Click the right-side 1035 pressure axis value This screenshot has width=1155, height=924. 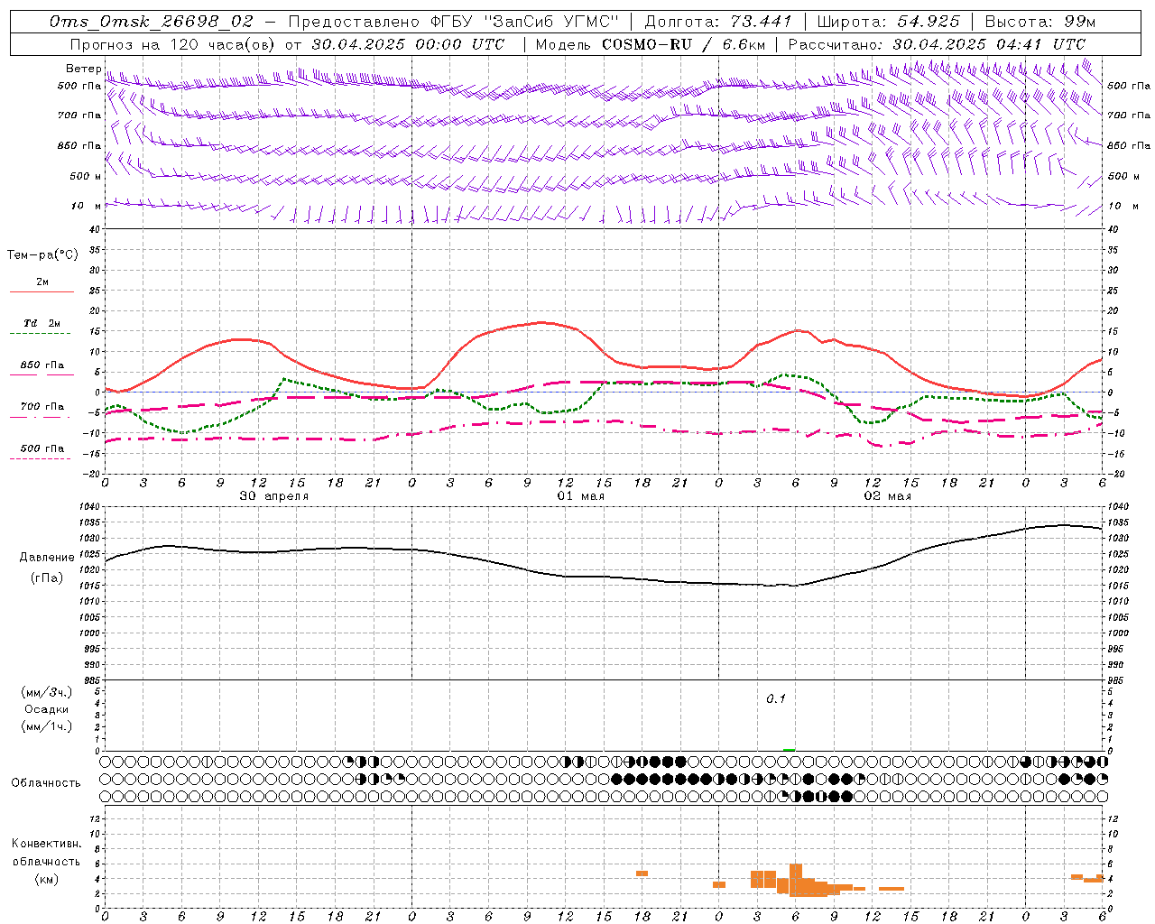[x=1117, y=522]
